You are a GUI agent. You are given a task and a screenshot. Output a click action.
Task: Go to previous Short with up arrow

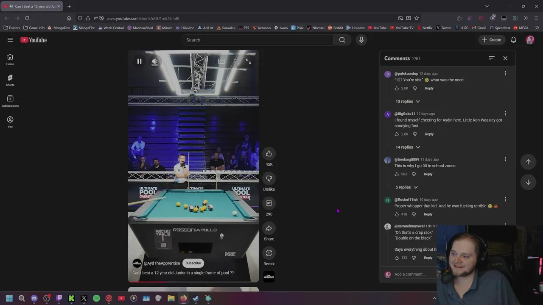528,161
